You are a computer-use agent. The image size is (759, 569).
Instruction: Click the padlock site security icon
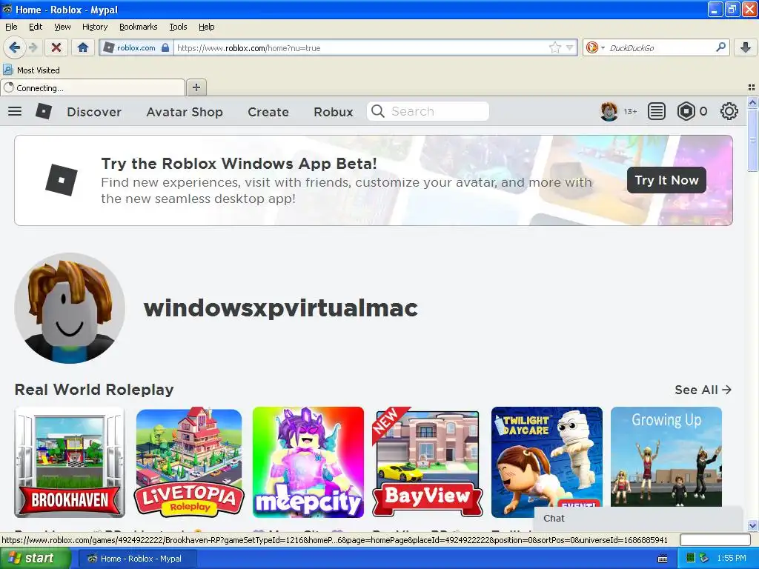click(x=165, y=47)
